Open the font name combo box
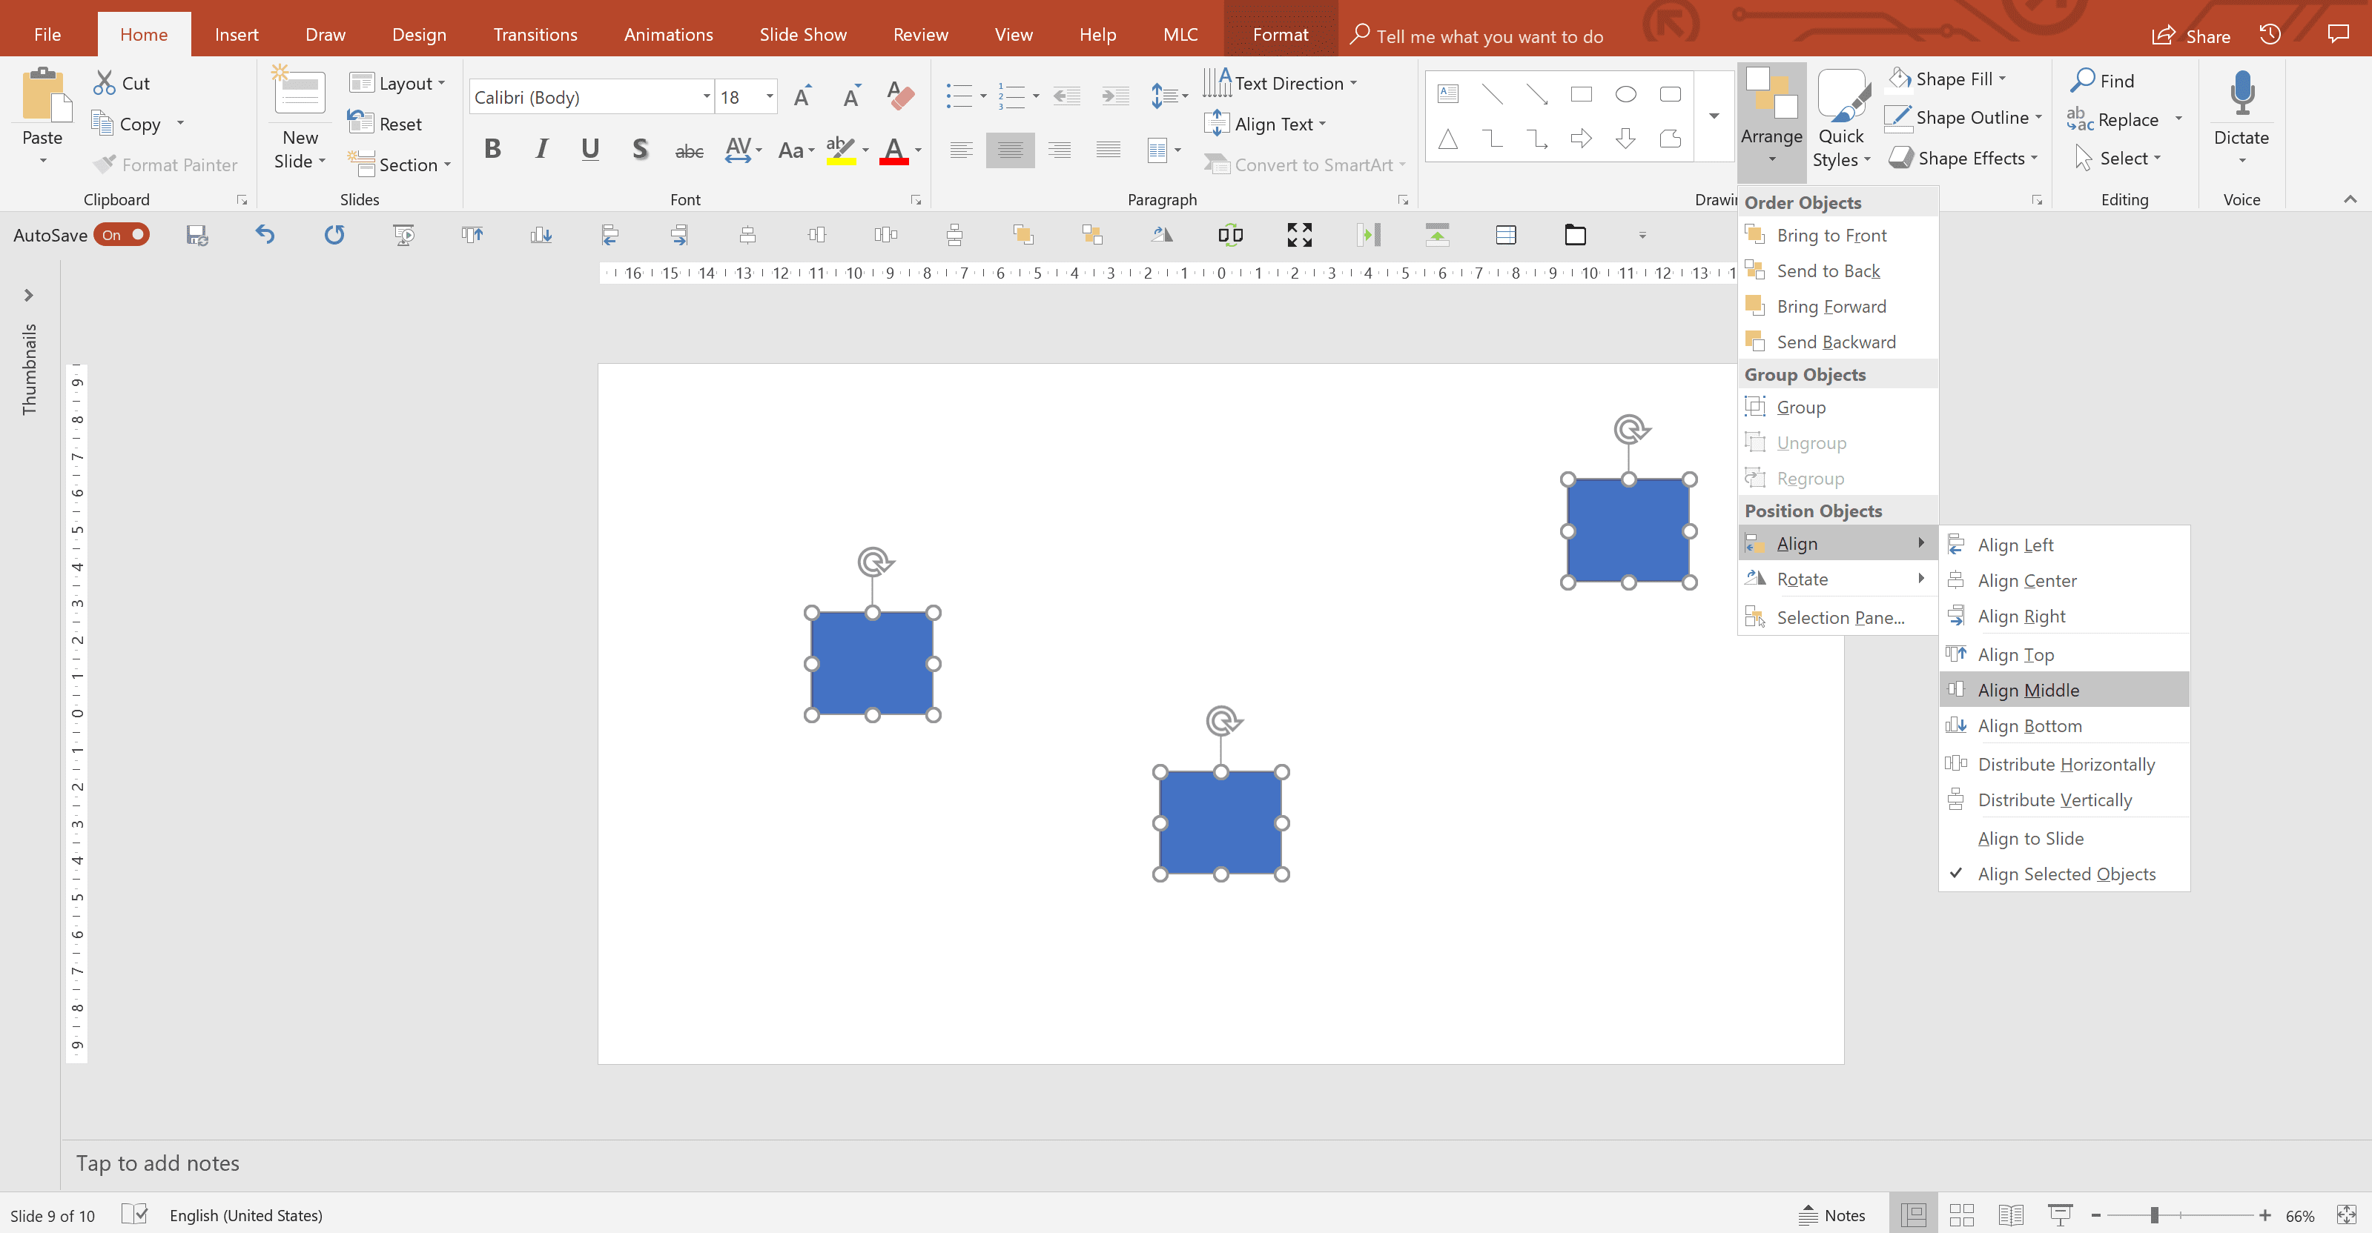 pos(592,96)
